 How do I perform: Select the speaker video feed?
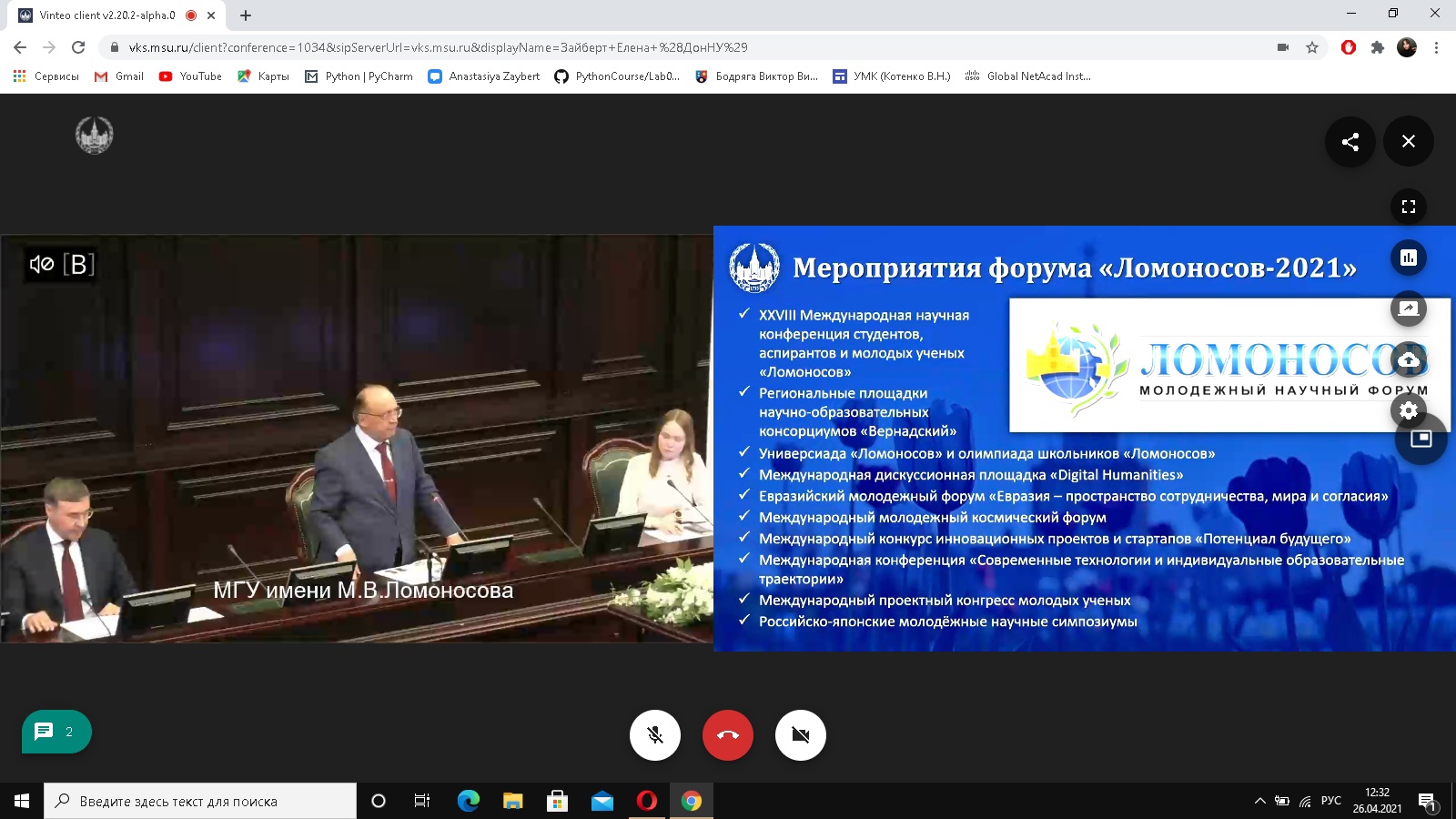coord(357,439)
